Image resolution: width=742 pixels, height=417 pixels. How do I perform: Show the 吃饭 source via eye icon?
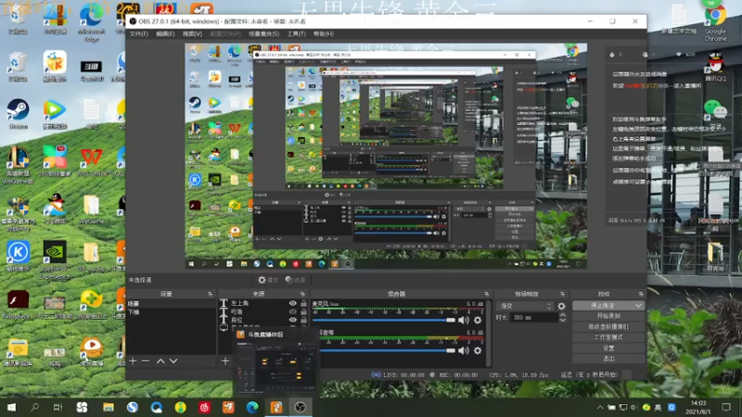click(293, 311)
